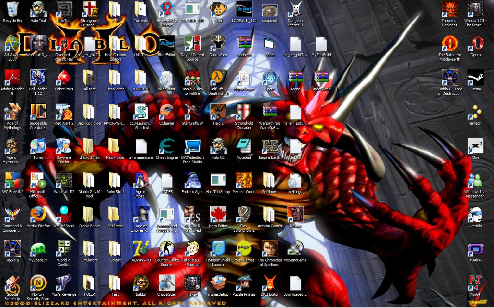Select Warcraft III The Frozen Throne icon

tap(475, 9)
